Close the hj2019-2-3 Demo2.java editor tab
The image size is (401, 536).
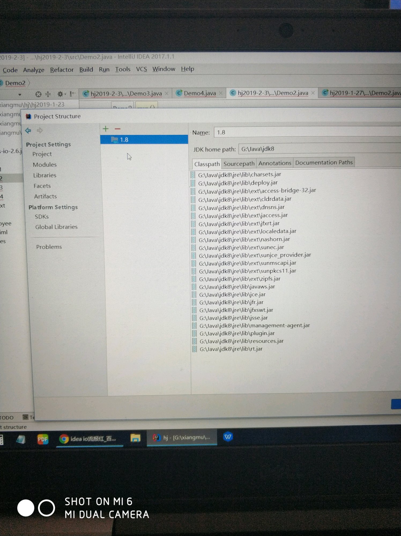[313, 93]
